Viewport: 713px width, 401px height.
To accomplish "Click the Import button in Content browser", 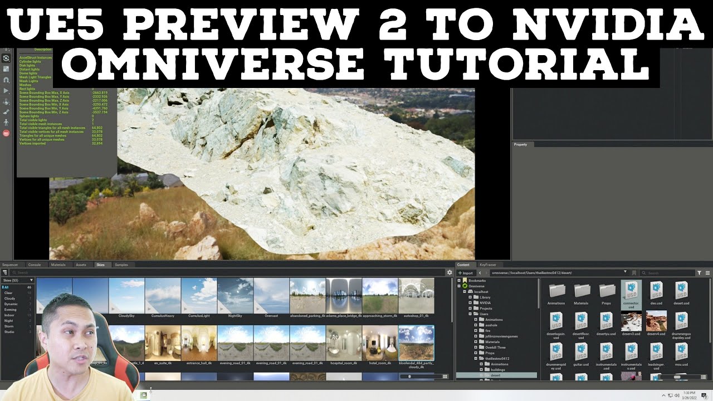I will click(x=466, y=273).
